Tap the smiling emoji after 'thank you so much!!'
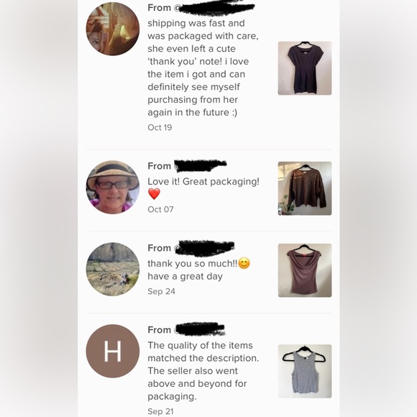Viewport: 417px width, 417px height. [244, 264]
